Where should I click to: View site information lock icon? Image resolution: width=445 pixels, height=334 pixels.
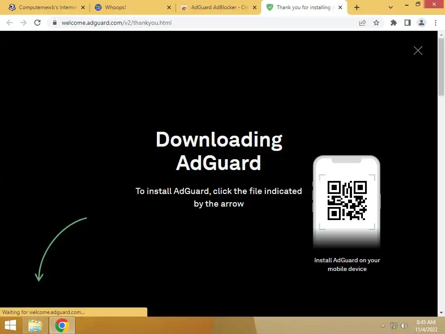coord(54,23)
